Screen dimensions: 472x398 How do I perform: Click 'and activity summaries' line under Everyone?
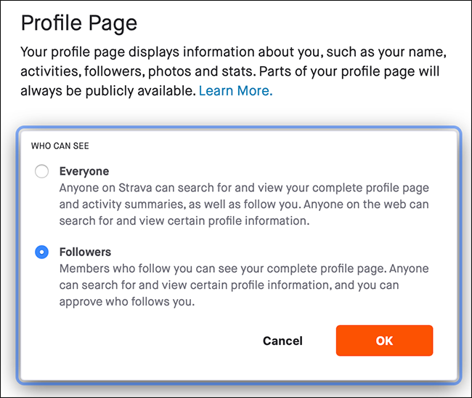(121, 204)
